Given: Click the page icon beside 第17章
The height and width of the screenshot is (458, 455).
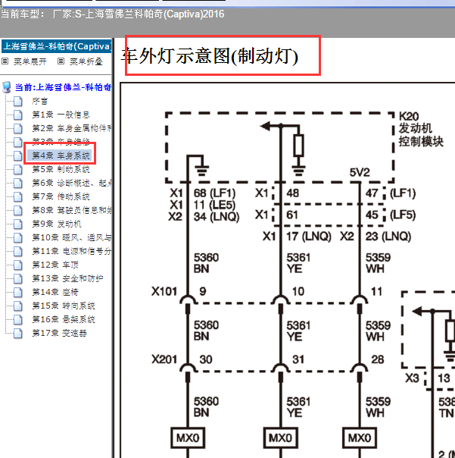Looking at the screenshot, I should (18, 333).
